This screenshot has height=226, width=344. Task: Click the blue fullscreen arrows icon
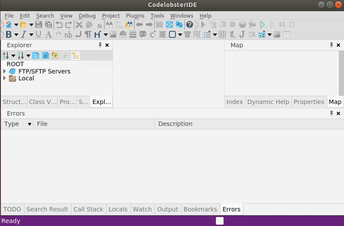click(169, 24)
